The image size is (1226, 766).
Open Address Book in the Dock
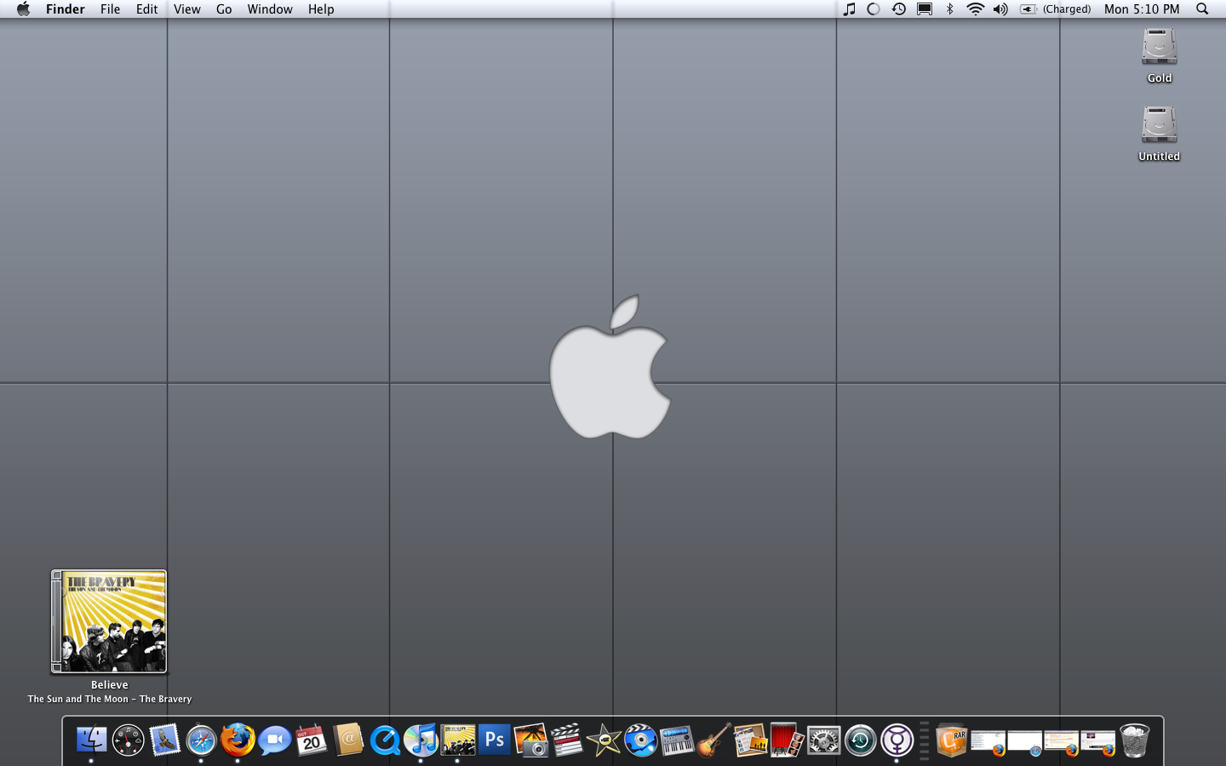347,740
